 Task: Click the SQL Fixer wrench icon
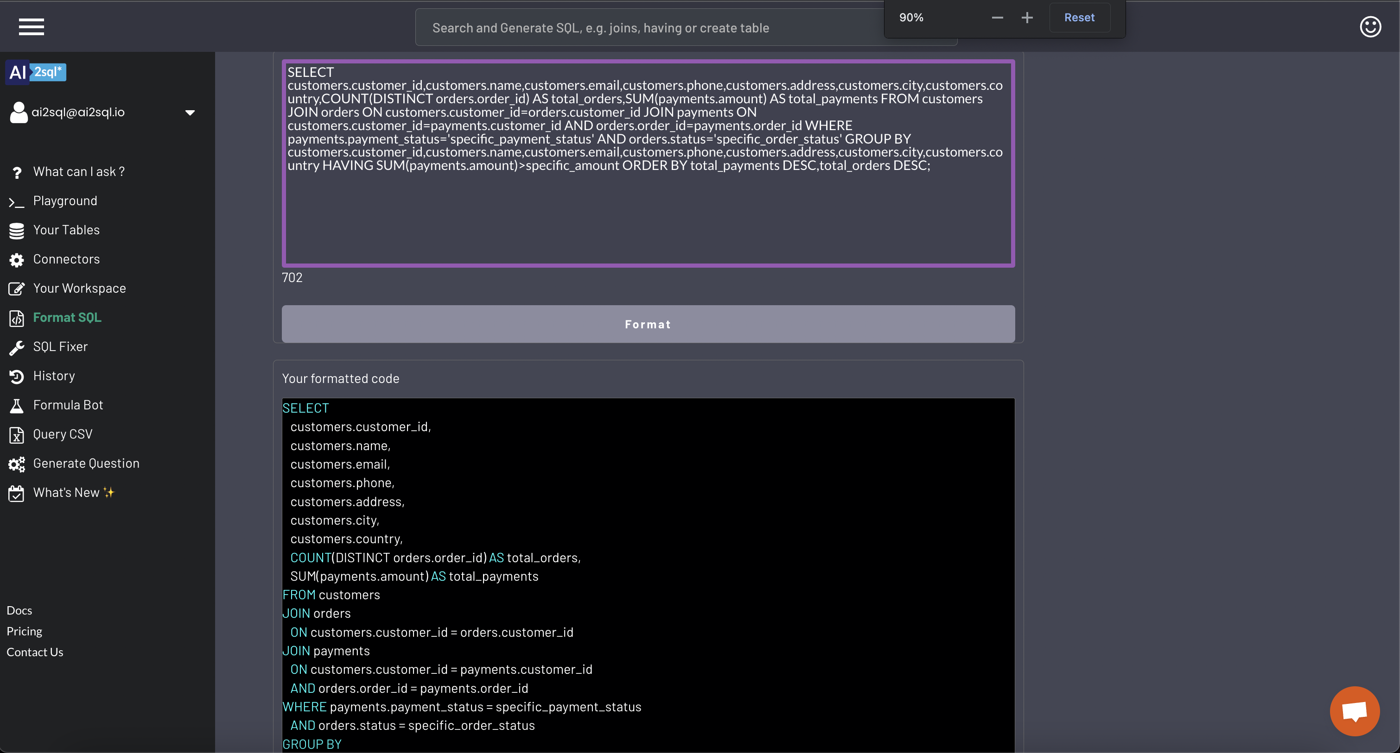[16, 347]
